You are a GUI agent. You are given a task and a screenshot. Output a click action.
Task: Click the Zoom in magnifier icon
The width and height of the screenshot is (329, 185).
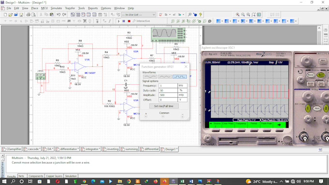pos(238,15)
